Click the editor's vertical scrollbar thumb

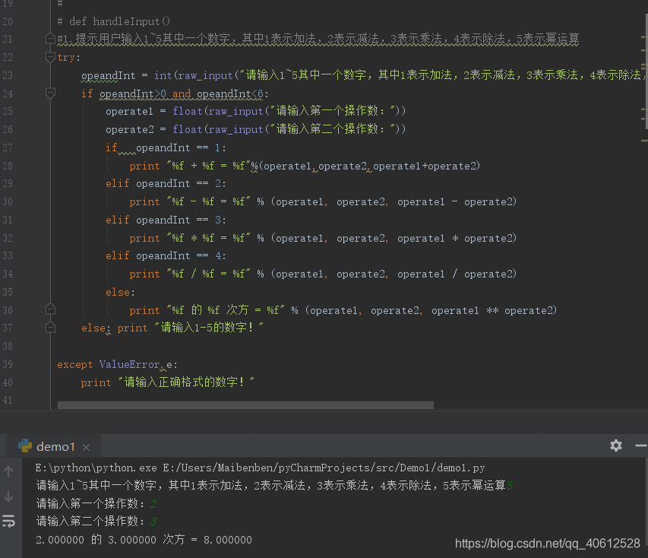coord(646,70)
